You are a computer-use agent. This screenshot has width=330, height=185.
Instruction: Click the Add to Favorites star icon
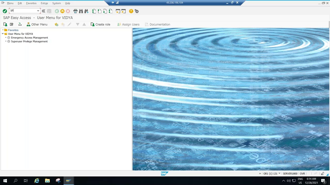(x=56, y=24)
